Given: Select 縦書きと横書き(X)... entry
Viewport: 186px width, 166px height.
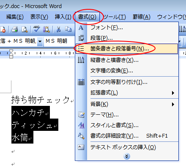Looking at the screenshot, I should click(127, 60).
